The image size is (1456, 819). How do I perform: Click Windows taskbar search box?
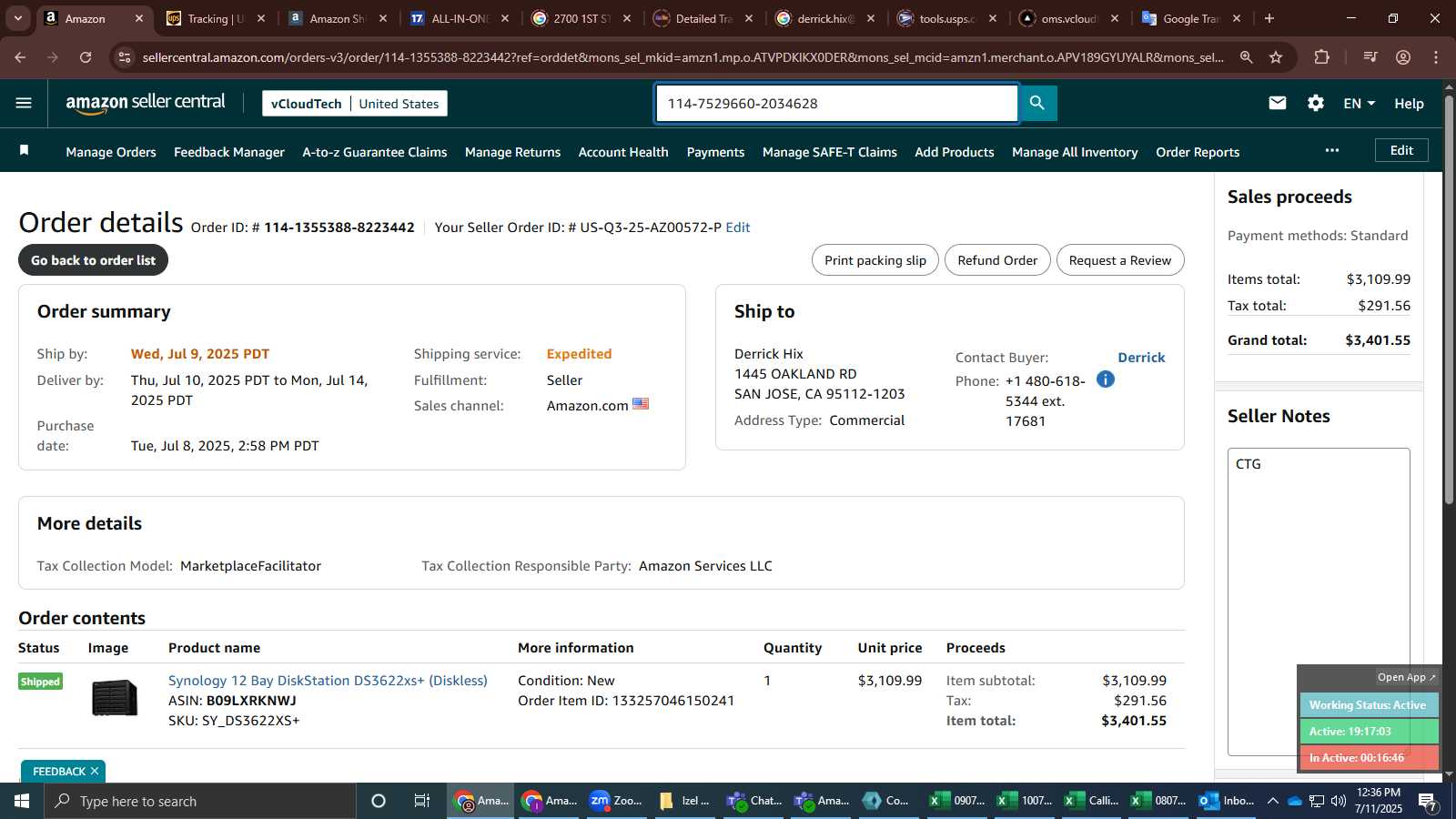tap(200, 801)
